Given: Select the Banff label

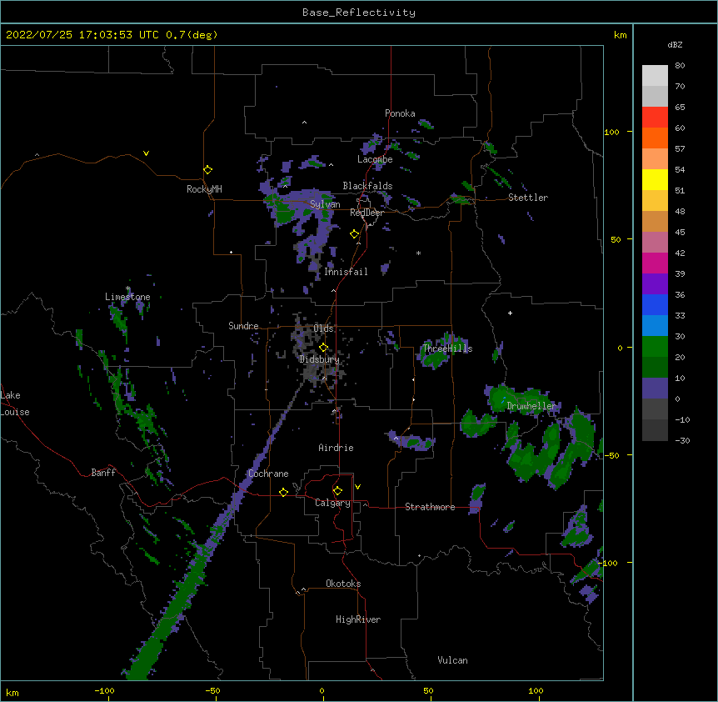Looking at the screenshot, I should 103,473.
